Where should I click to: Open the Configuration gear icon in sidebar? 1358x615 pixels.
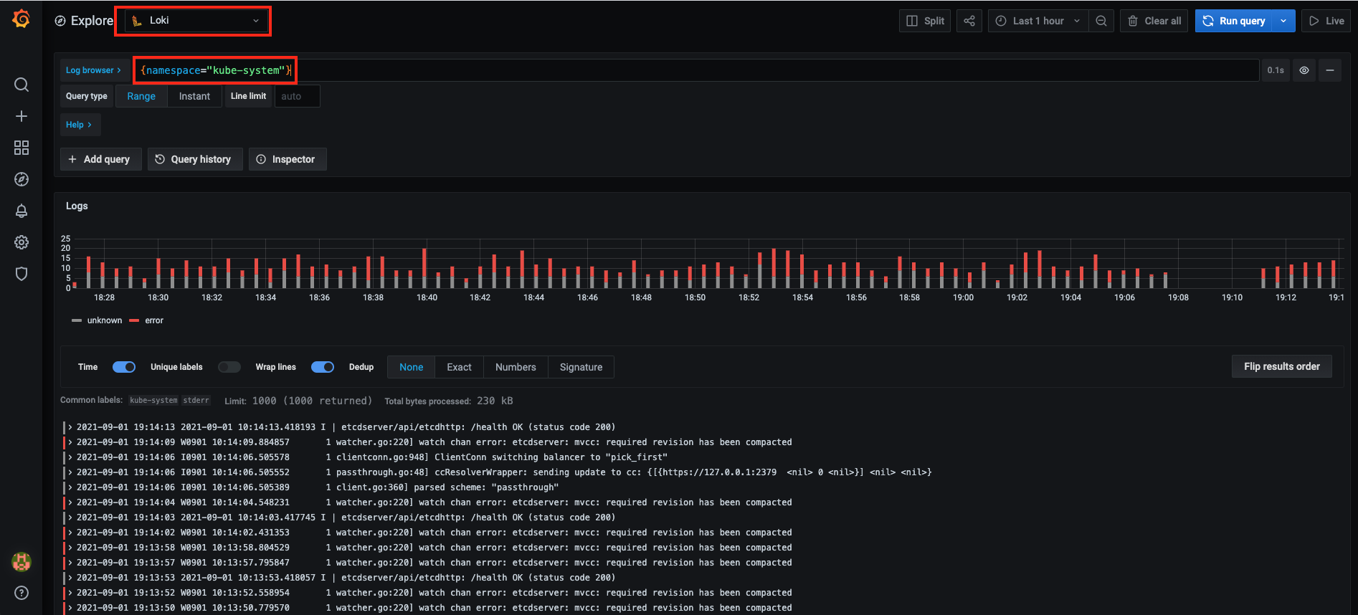point(22,242)
